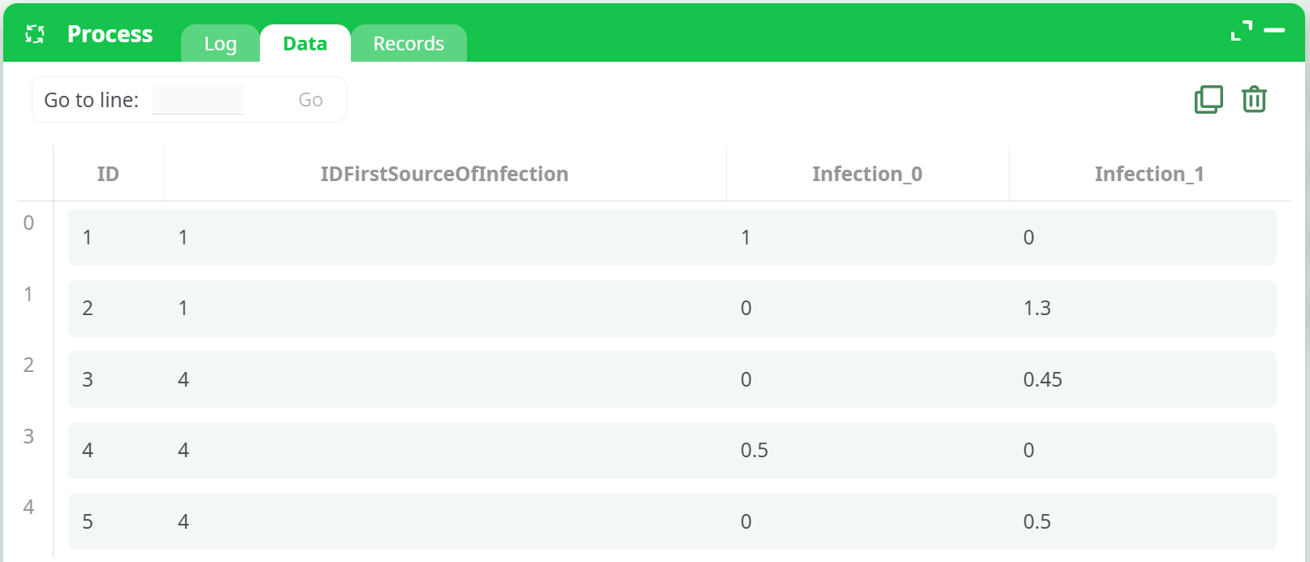Select row index 1 number
Screen dimensions: 1310x562
point(28,294)
